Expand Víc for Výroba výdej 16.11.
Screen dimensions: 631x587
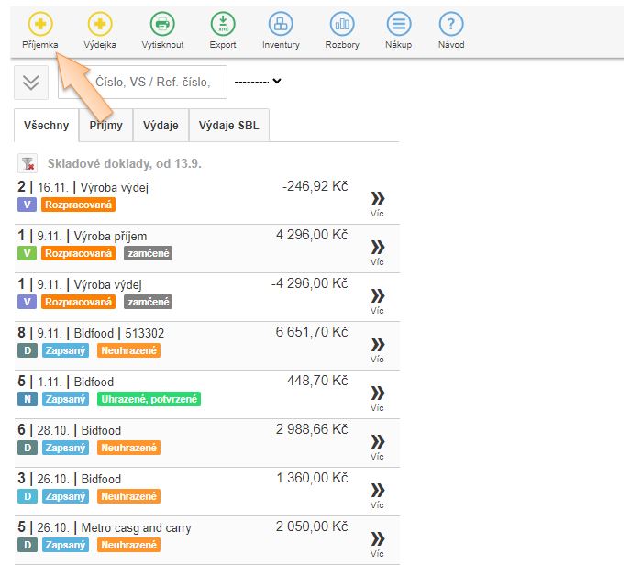(377, 203)
